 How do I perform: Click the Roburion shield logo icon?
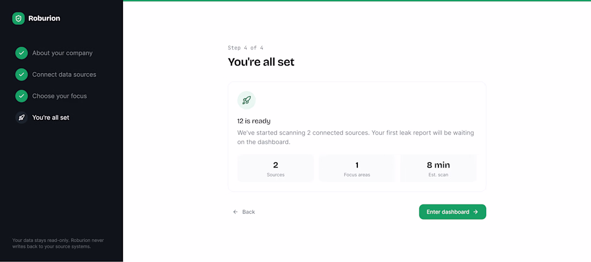pos(18,18)
